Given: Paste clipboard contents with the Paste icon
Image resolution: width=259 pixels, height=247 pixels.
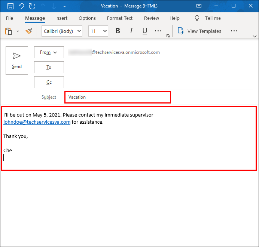Looking at the screenshot, I should (9, 31).
